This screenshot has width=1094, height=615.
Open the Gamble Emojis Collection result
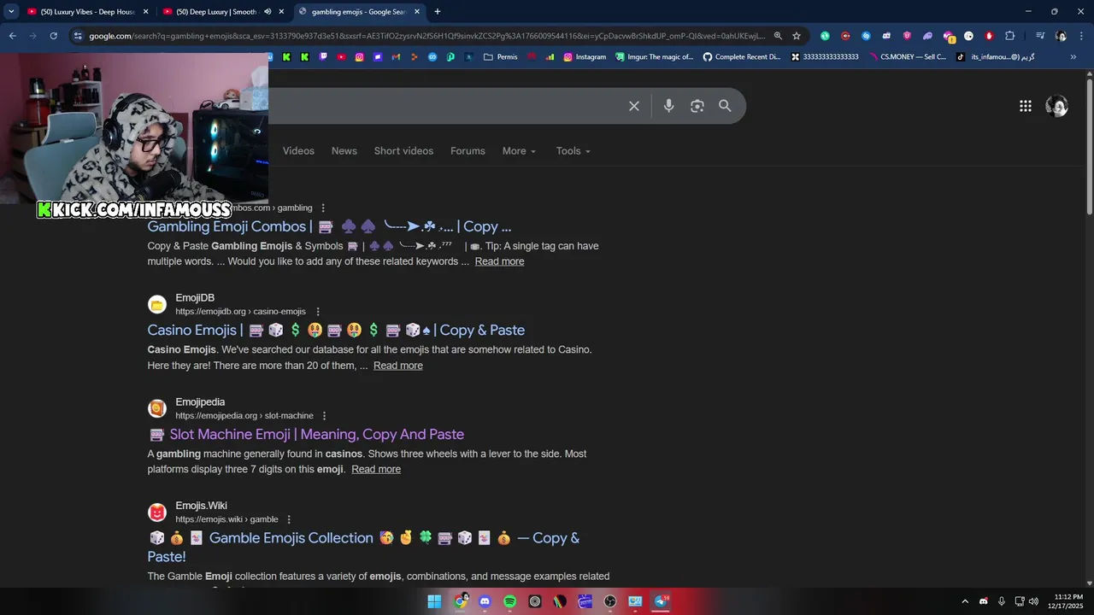(363, 547)
